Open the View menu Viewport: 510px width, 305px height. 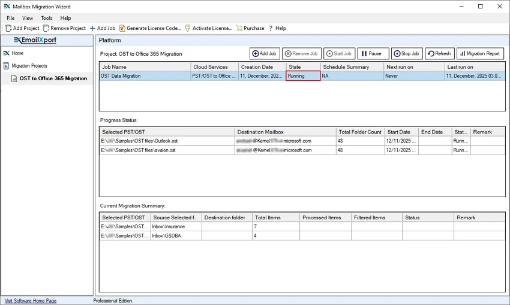(28, 18)
